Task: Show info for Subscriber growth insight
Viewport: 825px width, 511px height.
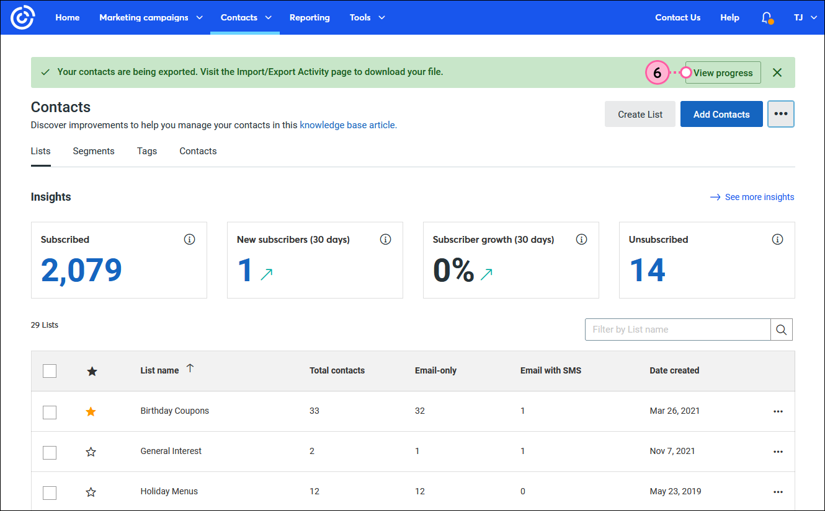Action: coord(582,239)
